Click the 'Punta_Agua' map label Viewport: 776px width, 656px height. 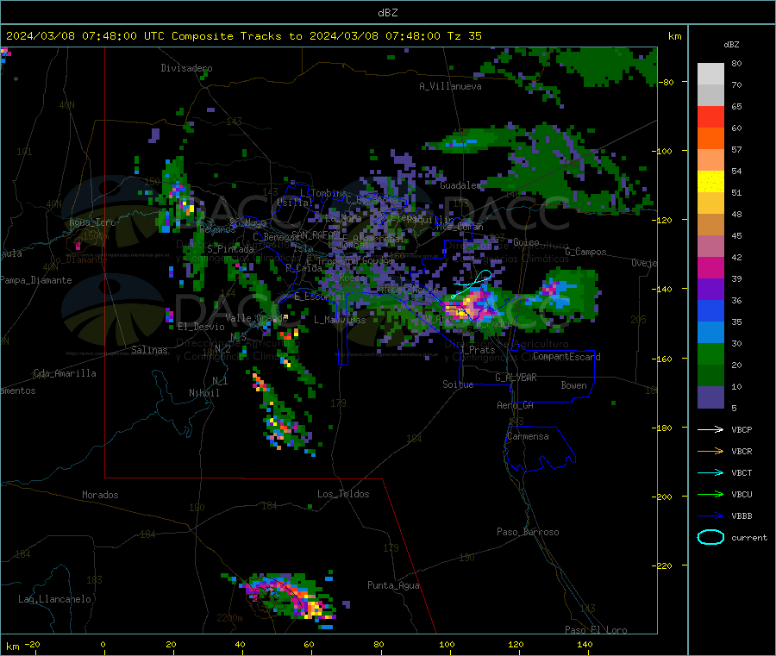coord(393,585)
